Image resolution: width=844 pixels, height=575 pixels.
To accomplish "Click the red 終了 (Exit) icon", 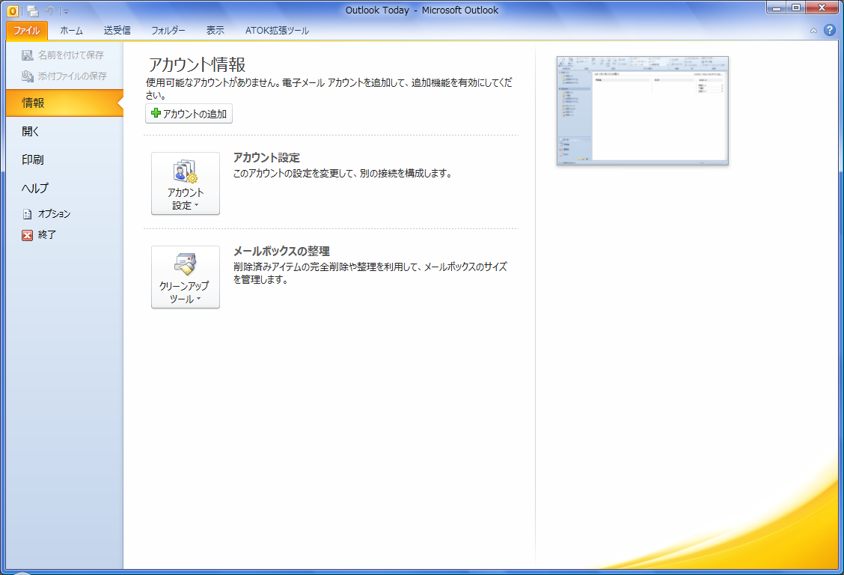I will point(28,235).
